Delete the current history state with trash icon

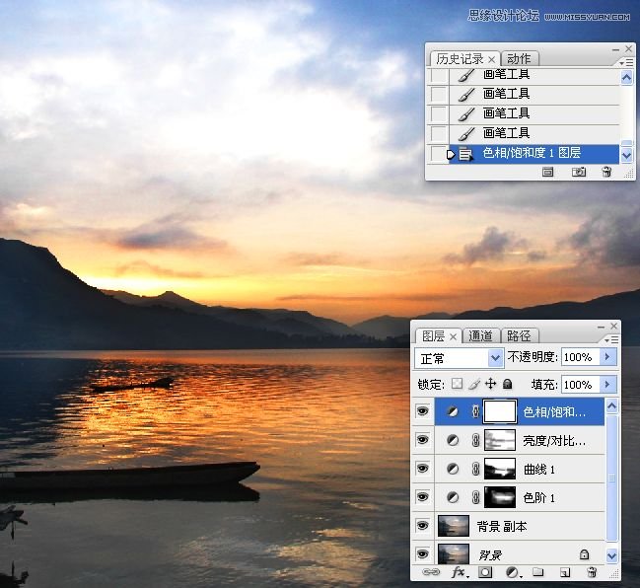(x=606, y=172)
